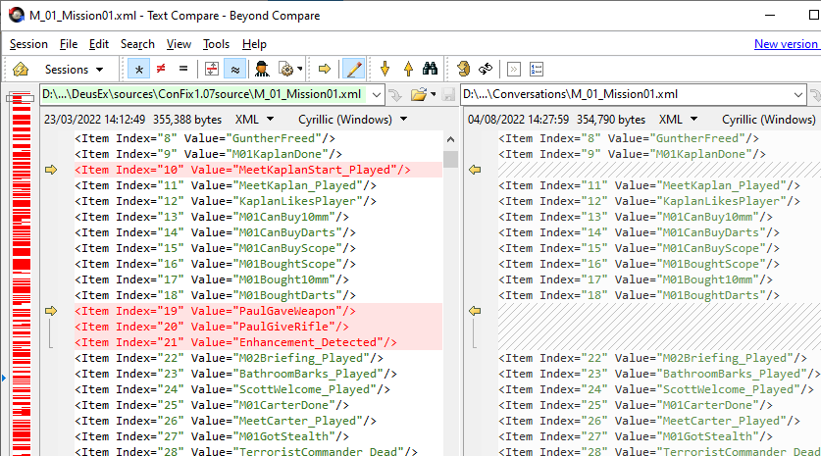The image size is (821, 456).
Task: Click the toolbar overflow chevron icon
Action: [x=514, y=69]
